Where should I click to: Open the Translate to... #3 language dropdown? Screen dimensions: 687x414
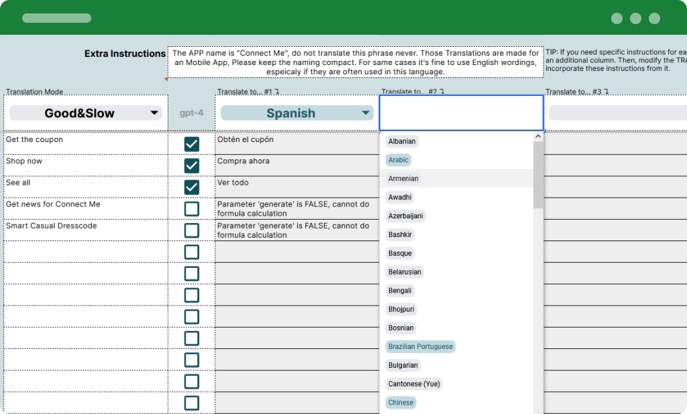(x=617, y=113)
